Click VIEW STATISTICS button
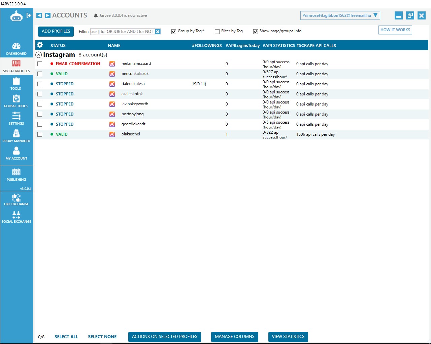 [x=288, y=337]
